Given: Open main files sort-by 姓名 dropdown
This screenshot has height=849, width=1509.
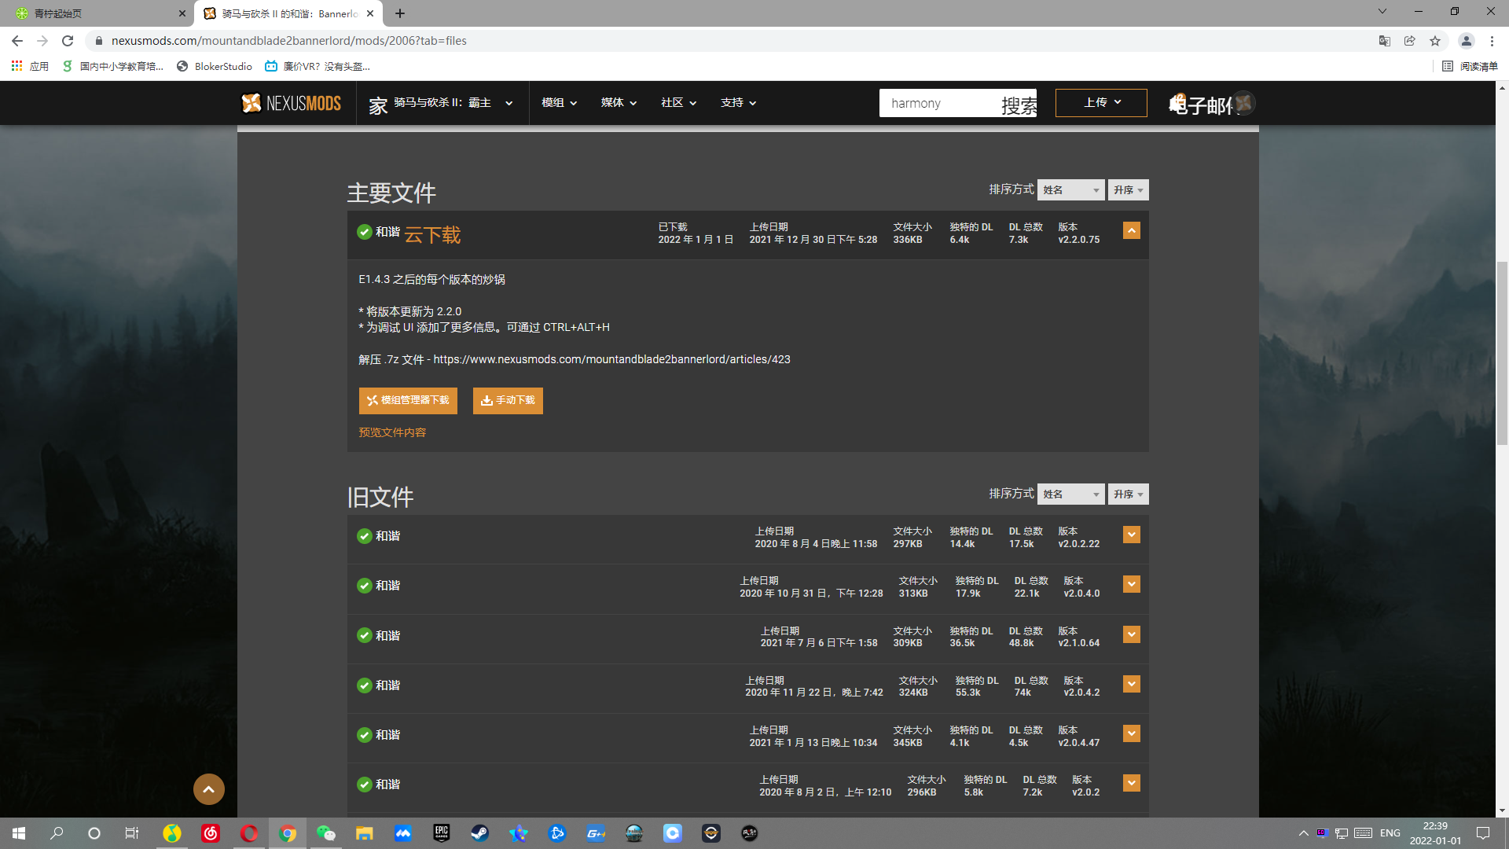Looking at the screenshot, I should click(1070, 189).
